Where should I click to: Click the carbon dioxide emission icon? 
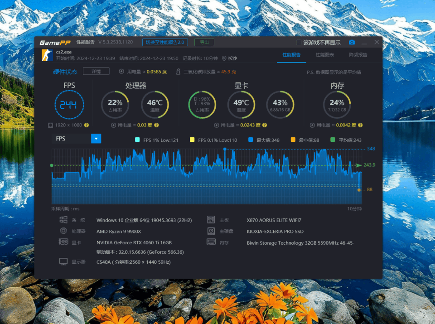coord(178,72)
